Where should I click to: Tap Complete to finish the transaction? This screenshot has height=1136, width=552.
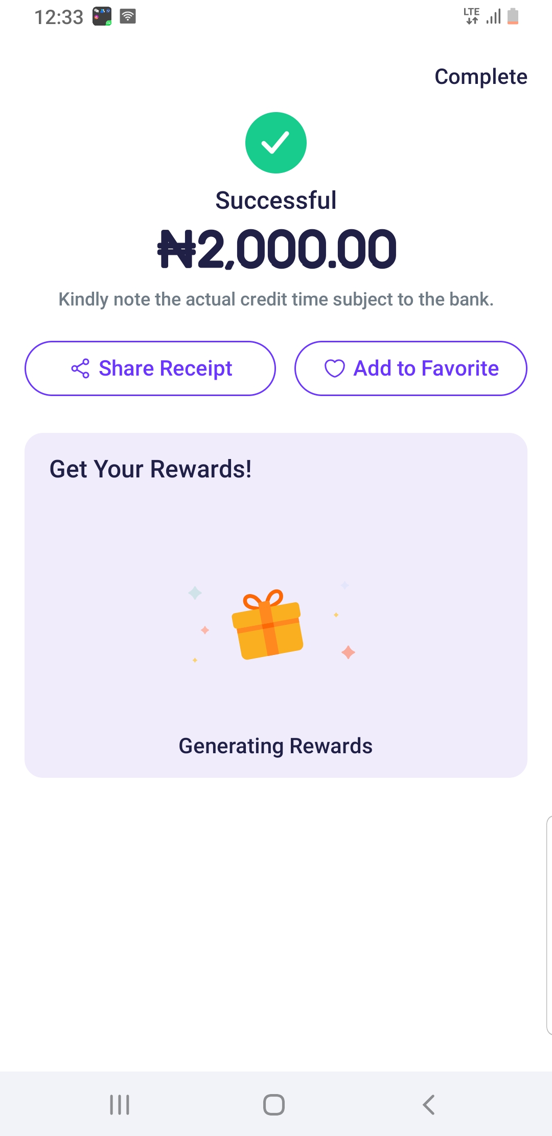pyautogui.click(x=480, y=77)
